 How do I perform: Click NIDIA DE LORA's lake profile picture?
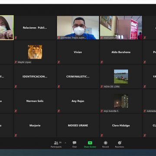(x=121, y=76)
